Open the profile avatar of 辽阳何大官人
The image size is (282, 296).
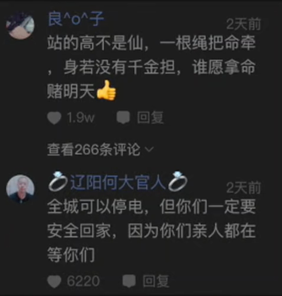click(20, 189)
